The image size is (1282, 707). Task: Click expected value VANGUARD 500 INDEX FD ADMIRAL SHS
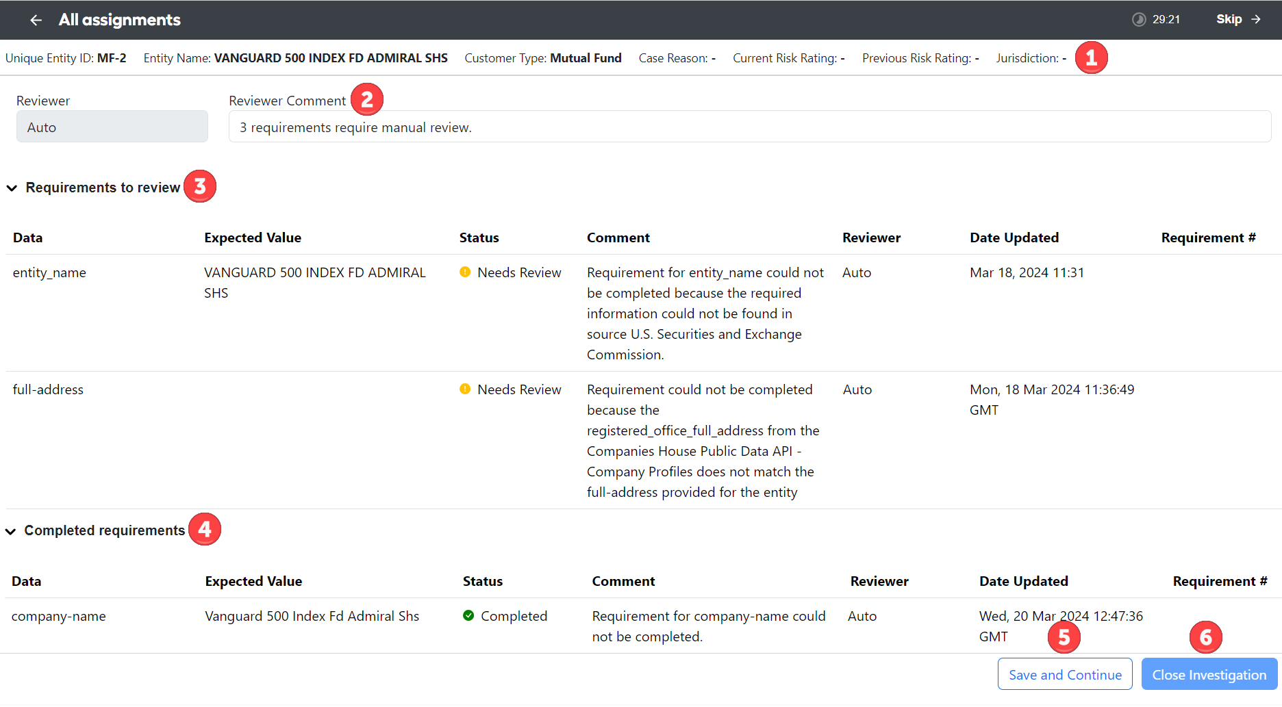(315, 283)
